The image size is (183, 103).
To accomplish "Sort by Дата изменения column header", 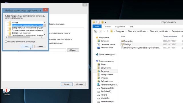I will tap(170, 36).
